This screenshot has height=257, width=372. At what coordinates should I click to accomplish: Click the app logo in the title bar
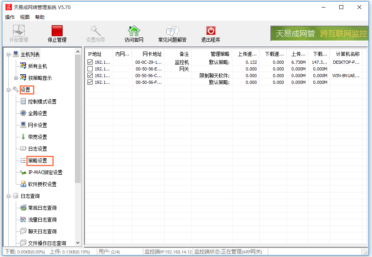9,7
